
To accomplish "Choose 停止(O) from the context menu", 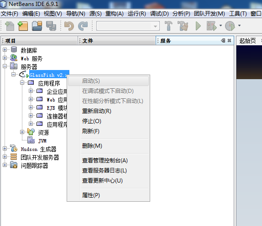I will point(108,121).
